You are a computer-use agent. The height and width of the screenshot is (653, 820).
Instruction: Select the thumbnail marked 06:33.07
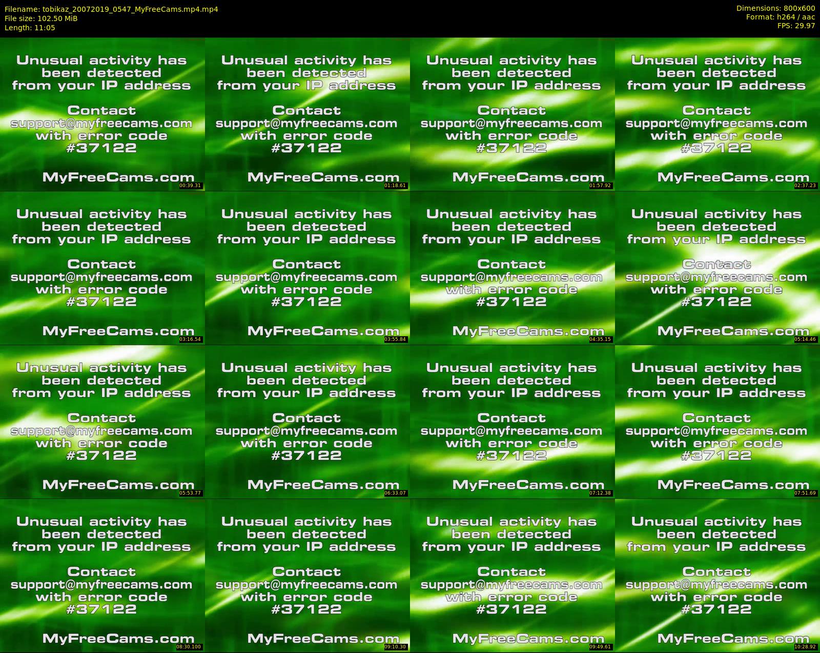point(307,421)
